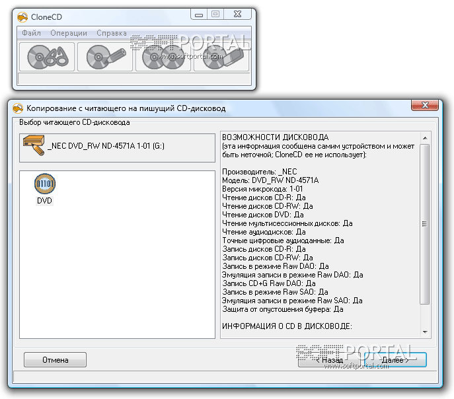The image size is (454, 399).
Task: Click 'ВОЗМОЖНОСТИ ДИСКОВОДА' heading
Action: pos(276,137)
